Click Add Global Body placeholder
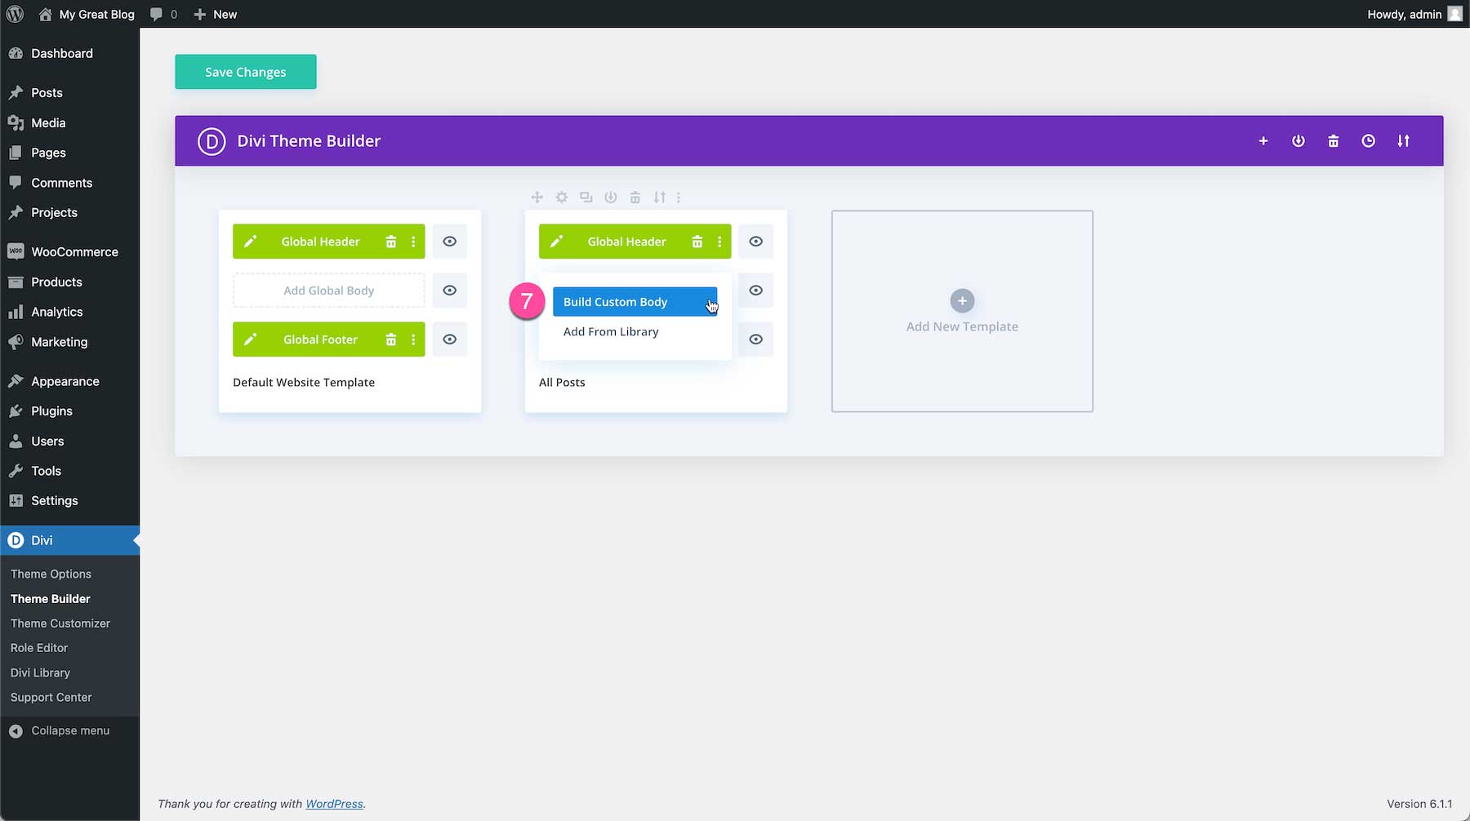 pyautogui.click(x=329, y=291)
